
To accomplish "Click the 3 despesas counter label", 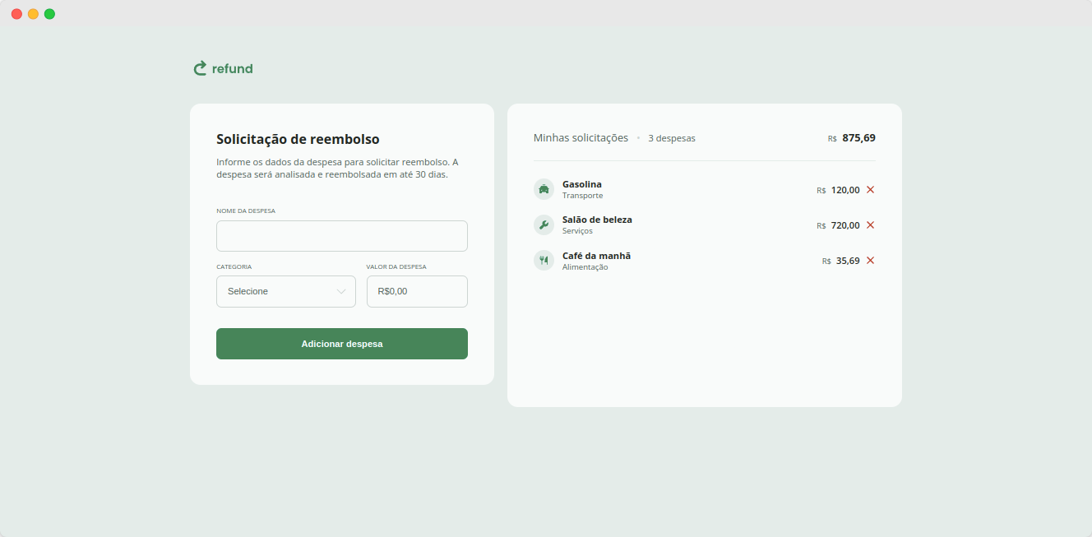I will [671, 137].
